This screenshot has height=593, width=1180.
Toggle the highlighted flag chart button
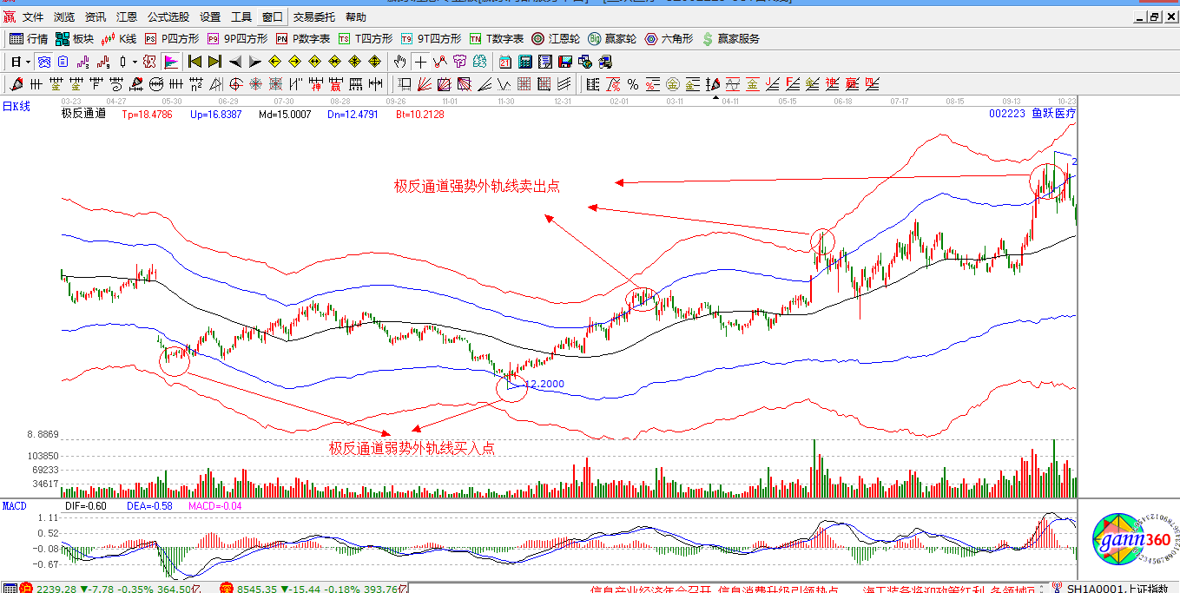(x=171, y=62)
